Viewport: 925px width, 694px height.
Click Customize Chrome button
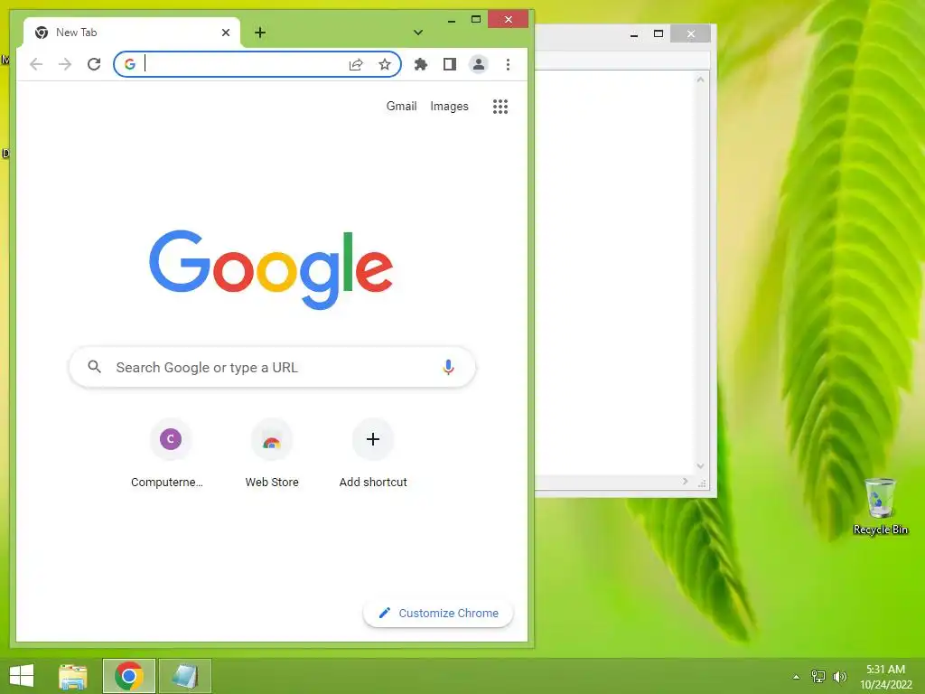438,614
